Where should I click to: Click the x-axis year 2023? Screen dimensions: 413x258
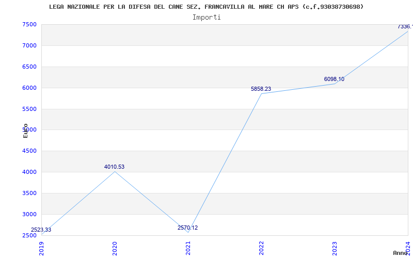point(335,248)
